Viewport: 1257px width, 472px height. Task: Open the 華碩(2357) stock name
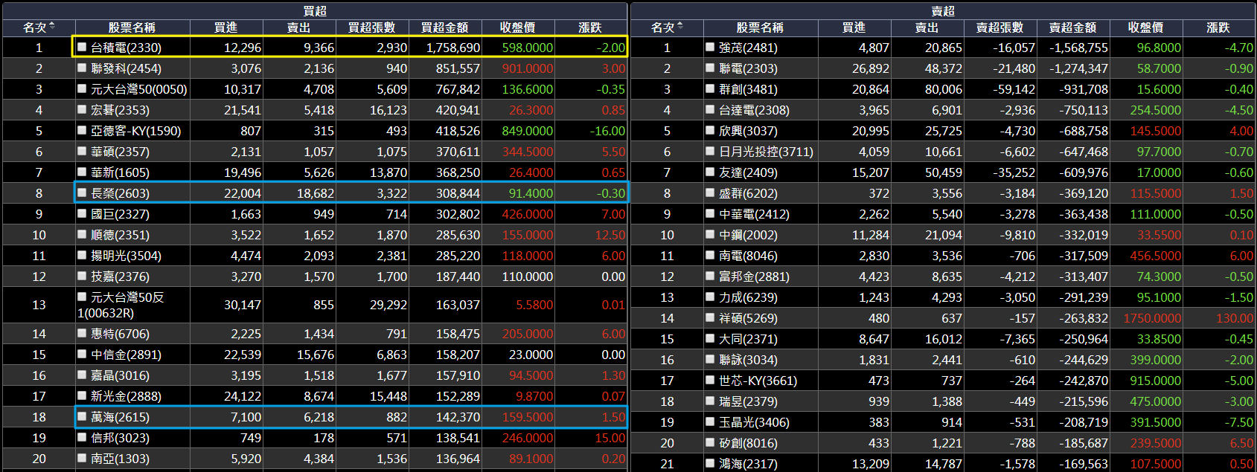point(120,152)
